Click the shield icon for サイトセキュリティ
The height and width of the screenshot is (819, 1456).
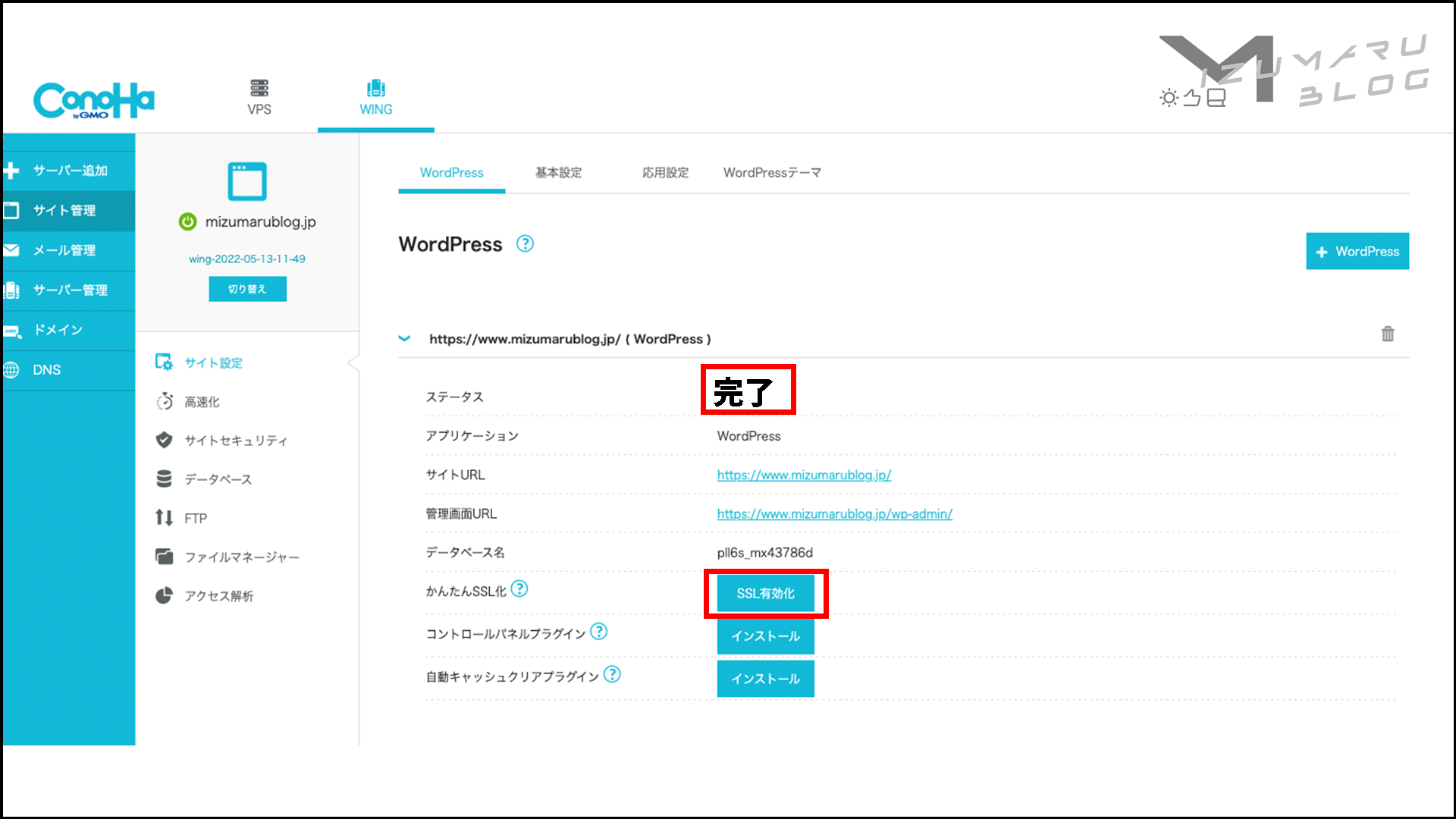[x=164, y=440]
